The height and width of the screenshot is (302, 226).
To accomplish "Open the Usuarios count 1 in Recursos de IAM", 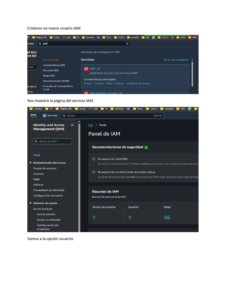I will (130, 218).
